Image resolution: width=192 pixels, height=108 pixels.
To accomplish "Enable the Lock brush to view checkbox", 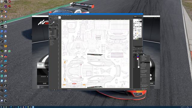I will coord(49,44).
